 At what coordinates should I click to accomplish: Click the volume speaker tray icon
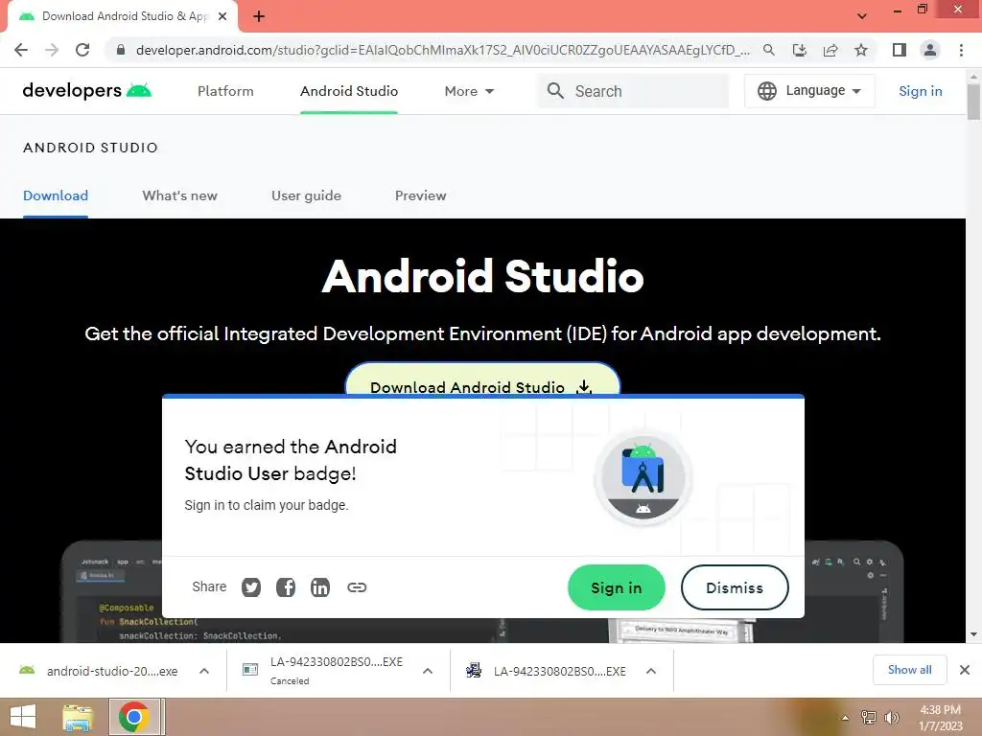point(891,718)
